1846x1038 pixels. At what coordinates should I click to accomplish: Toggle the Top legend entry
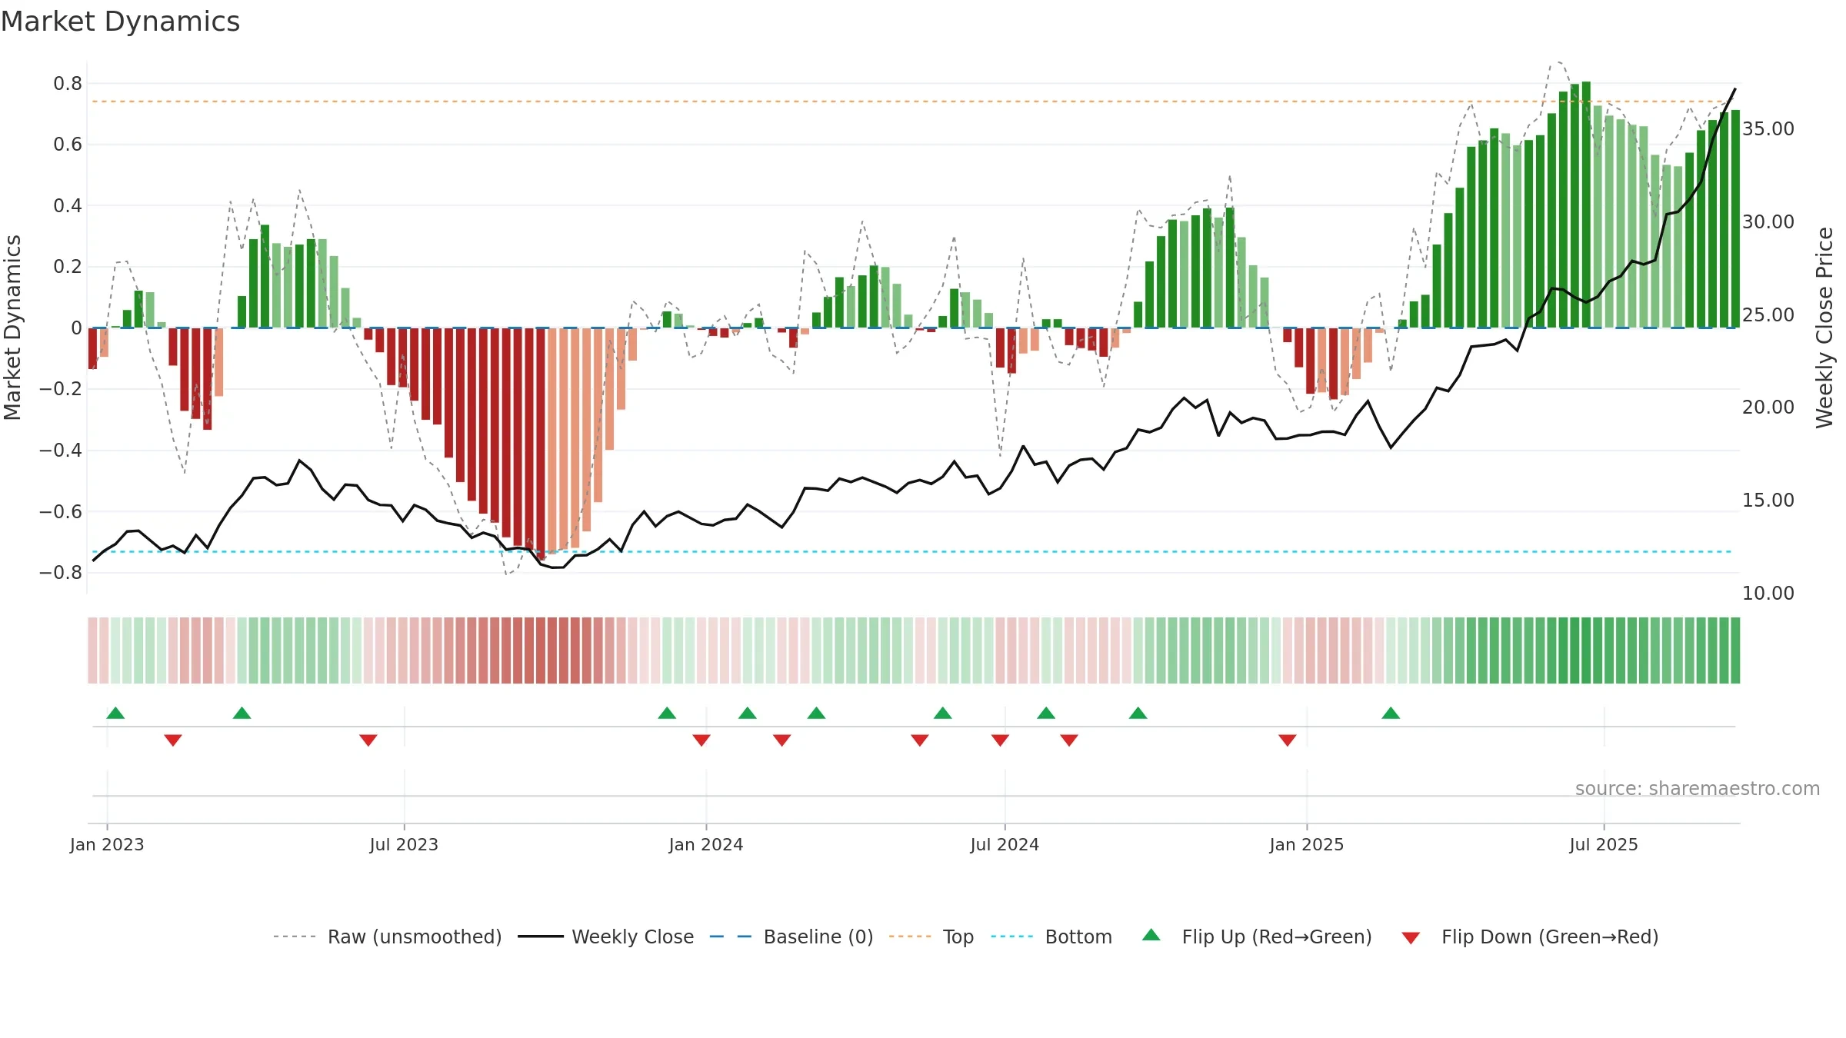click(x=931, y=937)
